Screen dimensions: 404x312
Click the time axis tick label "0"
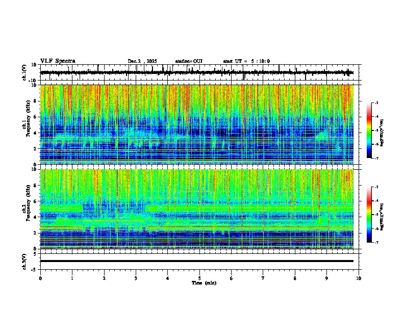coord(40,278)
